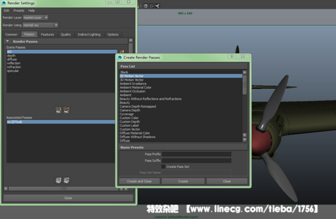Click the Create button
Image resolution: width=336 pixels, height=219 pixels.
point(183,181)
